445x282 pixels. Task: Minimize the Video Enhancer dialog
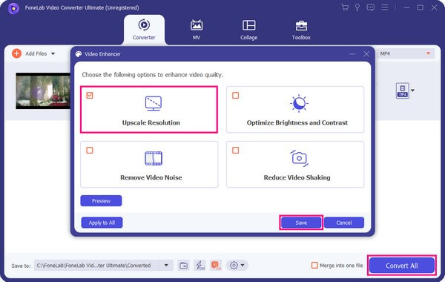352,54
